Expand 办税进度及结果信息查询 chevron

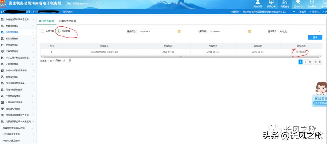(x=33, y=20)
